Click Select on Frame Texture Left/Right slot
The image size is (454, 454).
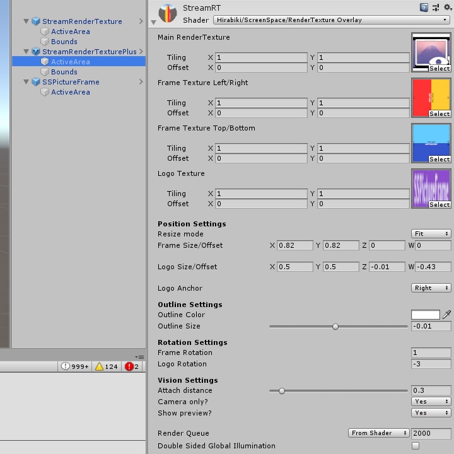[439, 114]
